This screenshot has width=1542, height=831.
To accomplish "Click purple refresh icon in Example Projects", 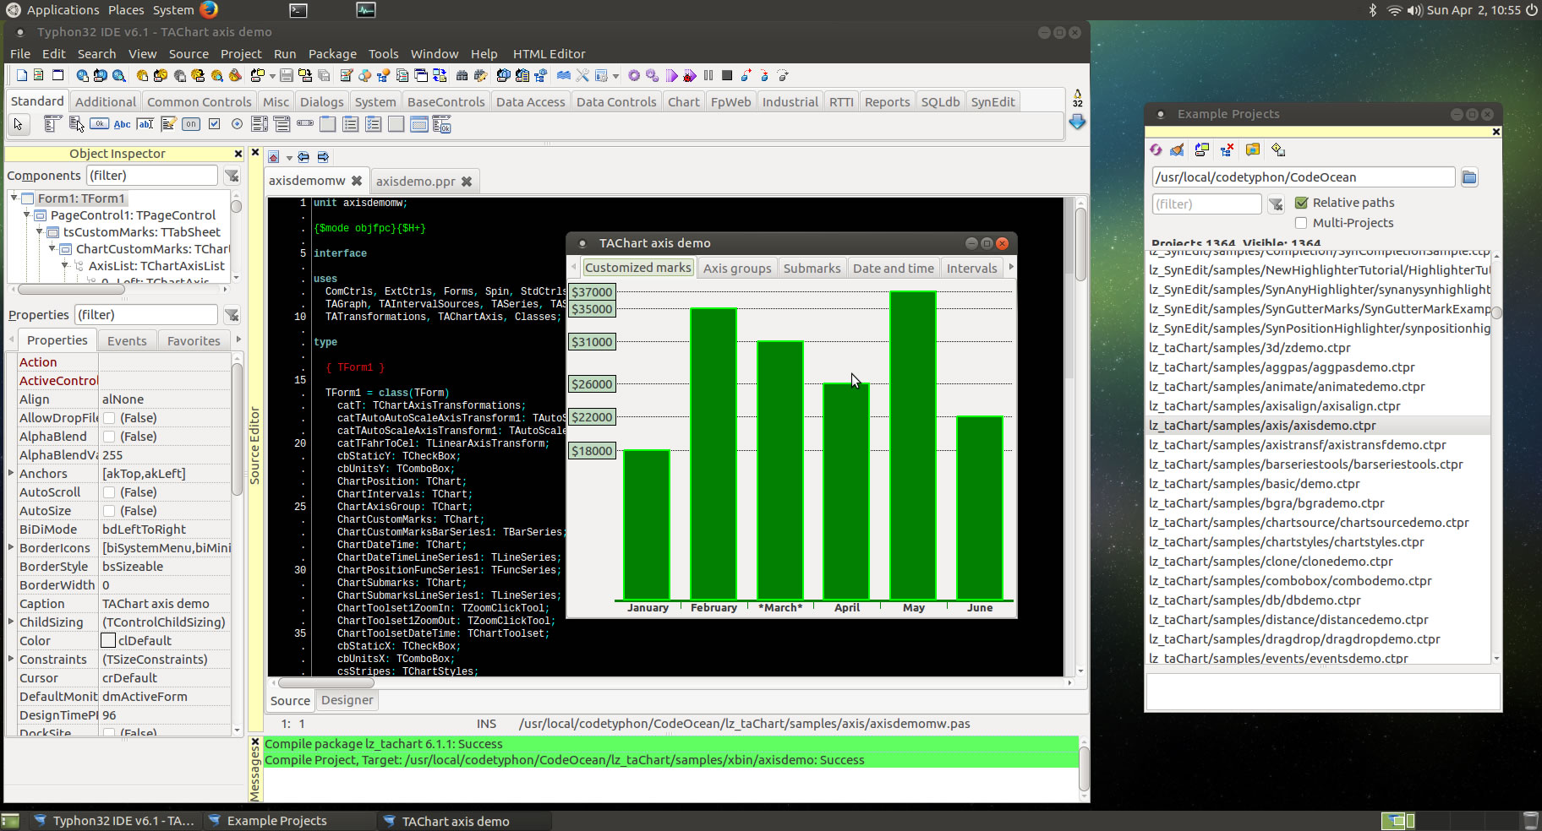I will click(1156, 150).
